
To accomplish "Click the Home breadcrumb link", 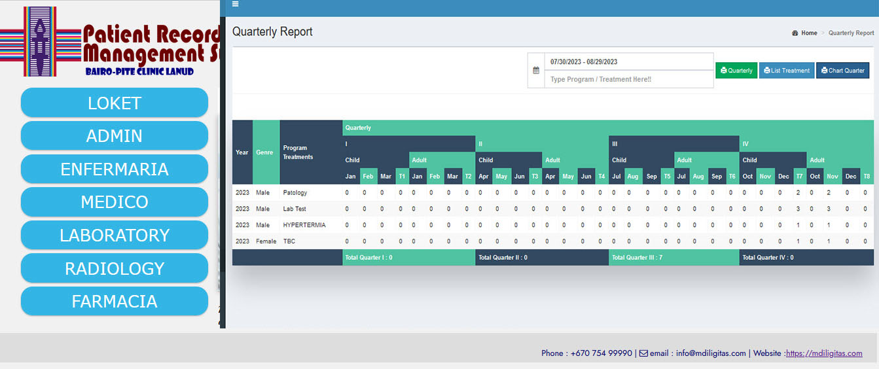I will (x=809, y=33).
